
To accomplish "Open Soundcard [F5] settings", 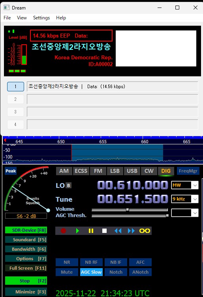I will pyautogui.click(x=26, y=240).
